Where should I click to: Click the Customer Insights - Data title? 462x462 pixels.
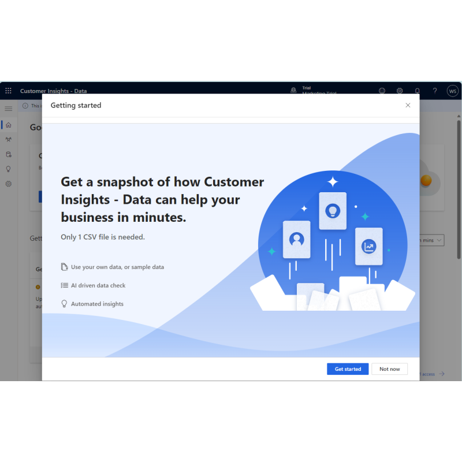coord(53,91)
